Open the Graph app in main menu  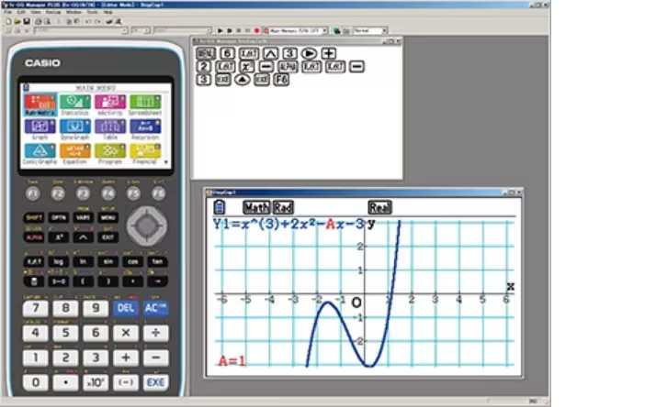tap(40, 127)
